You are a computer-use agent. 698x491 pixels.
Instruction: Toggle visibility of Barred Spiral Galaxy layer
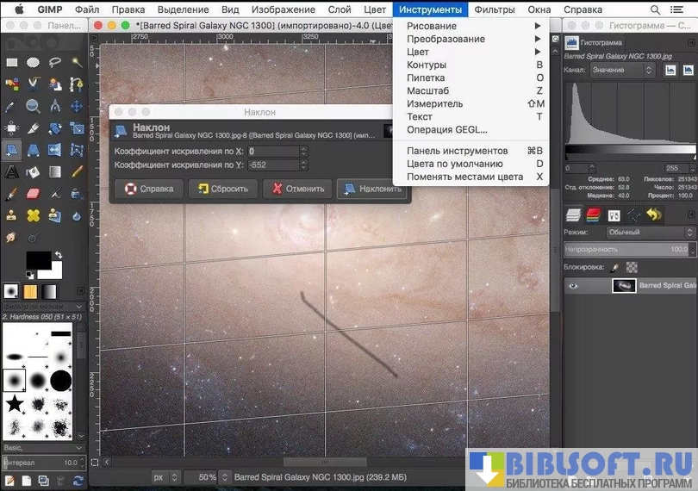[573, 286]
